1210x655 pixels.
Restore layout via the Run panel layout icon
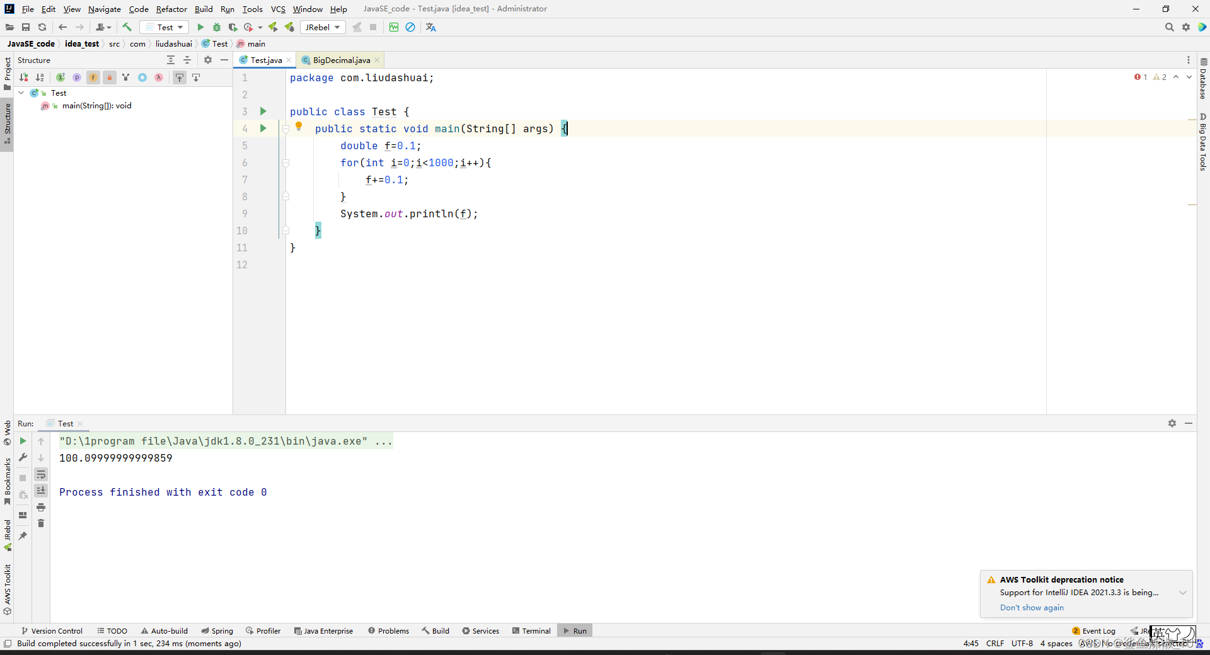click(23, 515)
